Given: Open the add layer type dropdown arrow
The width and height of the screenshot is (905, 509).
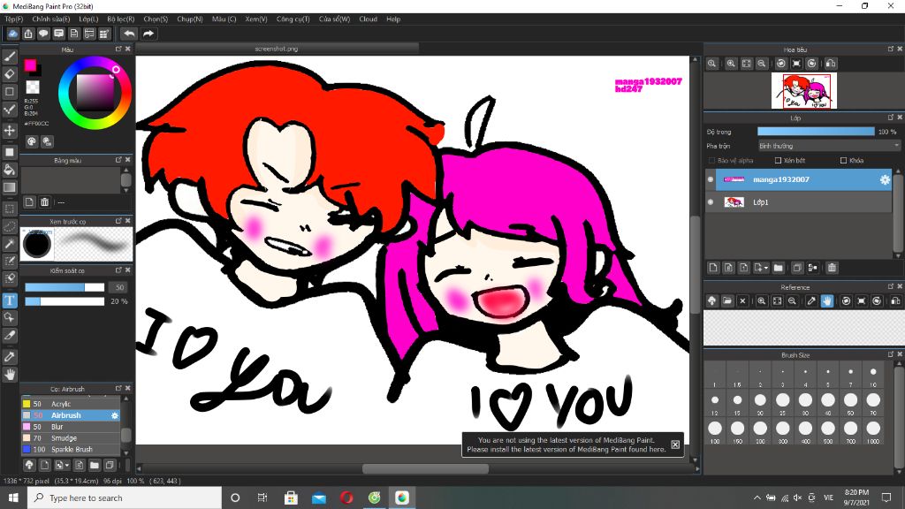Looking at the screenshot, I should point(765,268).
